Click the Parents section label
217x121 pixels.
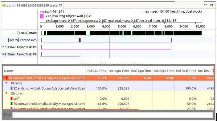click(x=17, y=83)
